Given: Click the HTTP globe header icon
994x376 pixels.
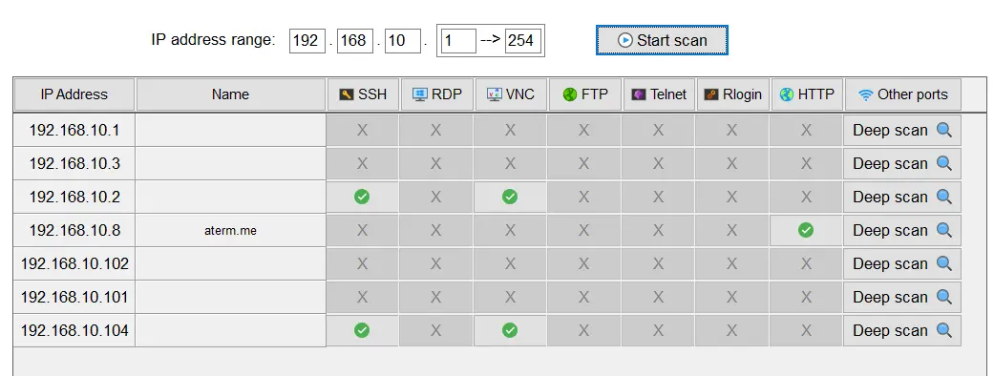Looking at the screenshot, I should click(787, 94).
